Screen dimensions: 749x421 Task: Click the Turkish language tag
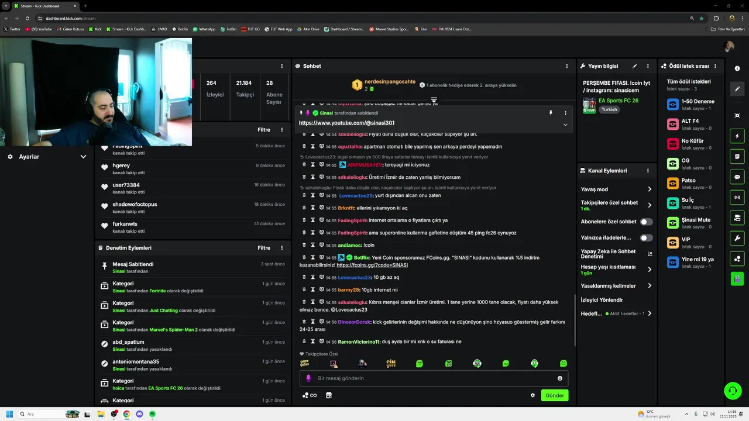point(609,109)
